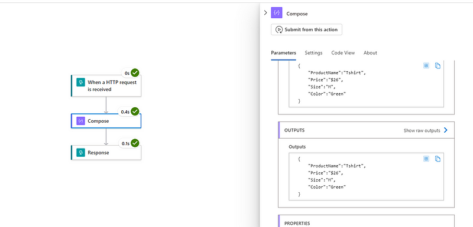Select the Compose action node
473x227 pixels.
pyautogui.click(x=106, y=121)
